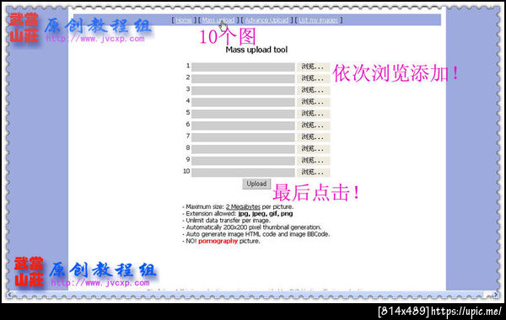The width and height of the screenshot is (506, 320).
Task: Click the file path field for row 7
Action: pyautogui.click(x=243, y=137)
